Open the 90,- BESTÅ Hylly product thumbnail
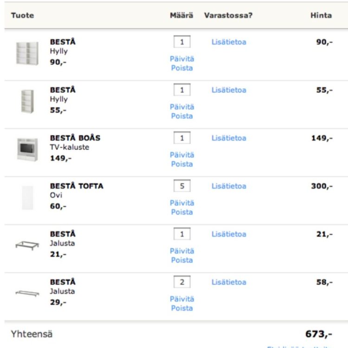 (x=27, y=53)
